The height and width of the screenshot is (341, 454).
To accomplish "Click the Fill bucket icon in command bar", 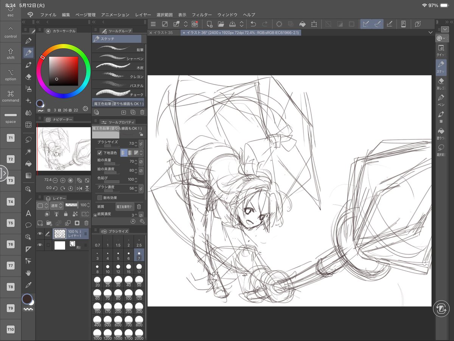I will pyautogui.click(x=302, y=24).
